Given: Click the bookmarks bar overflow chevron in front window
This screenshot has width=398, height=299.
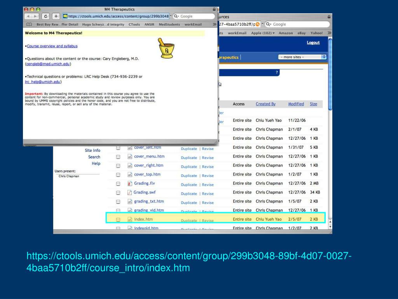Looking at the screenshot, I should (215, 24).
